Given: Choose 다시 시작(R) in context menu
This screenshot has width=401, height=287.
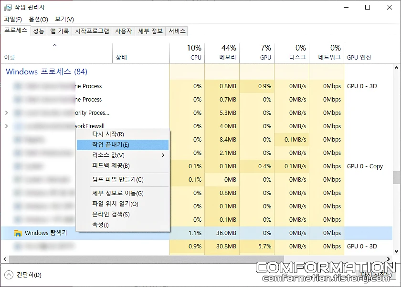Looking at the screenshot, I should 123,134.
